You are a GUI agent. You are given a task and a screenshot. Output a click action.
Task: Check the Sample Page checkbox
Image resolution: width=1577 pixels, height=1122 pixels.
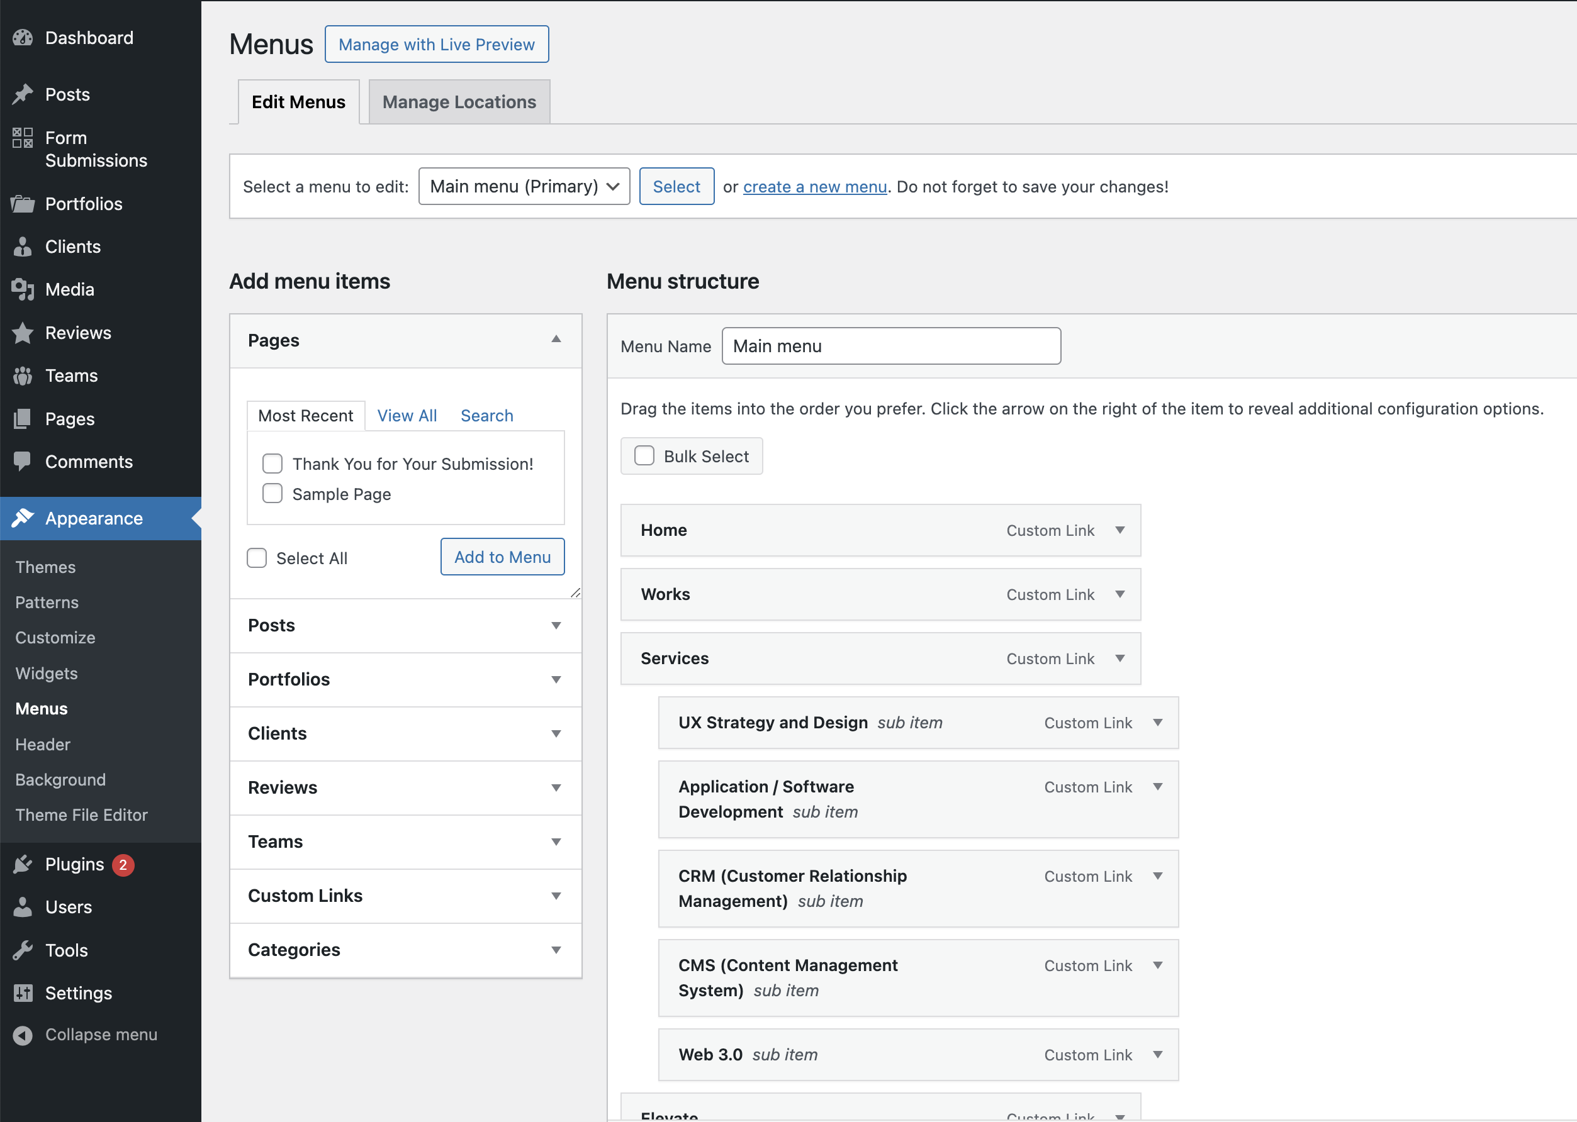point(272,493)
